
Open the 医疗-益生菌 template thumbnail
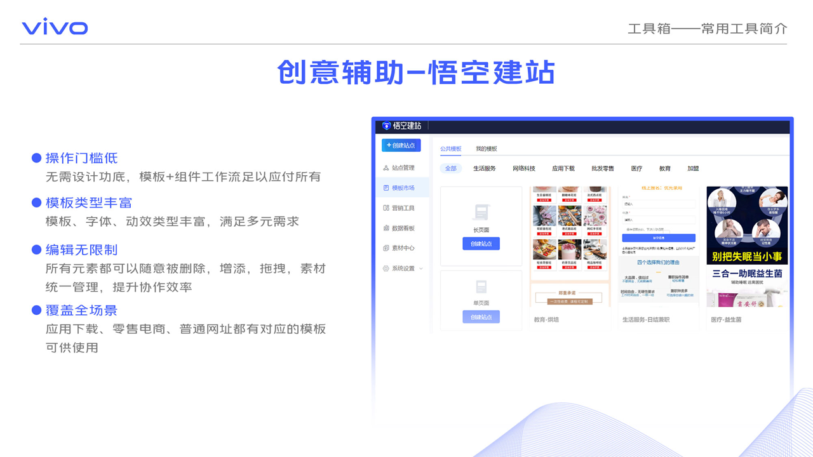[x=747, y=246]
